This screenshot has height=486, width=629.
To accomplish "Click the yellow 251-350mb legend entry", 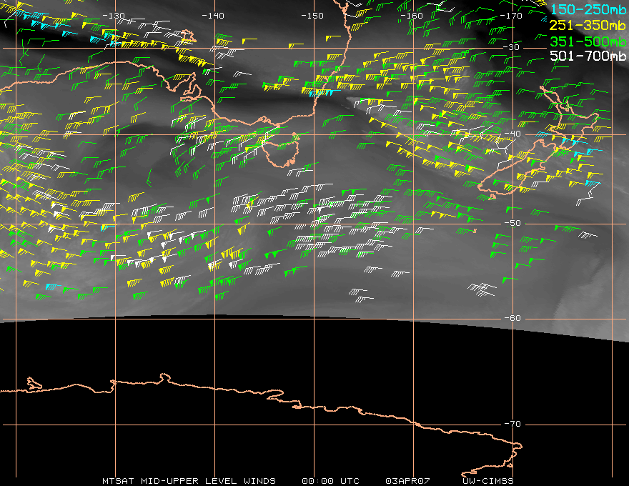I will (x=588, y=25).
